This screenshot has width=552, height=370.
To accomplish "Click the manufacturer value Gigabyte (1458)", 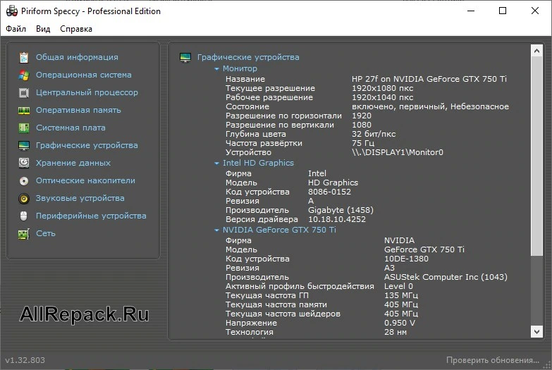I will point(341,210).
